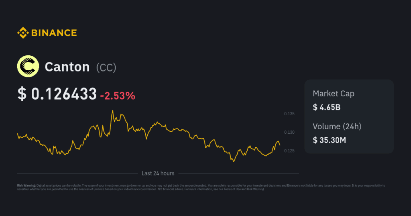Screen dimensions: 411x216
Task: Click the 0.125 axis label
Action: tap(289, 151)
